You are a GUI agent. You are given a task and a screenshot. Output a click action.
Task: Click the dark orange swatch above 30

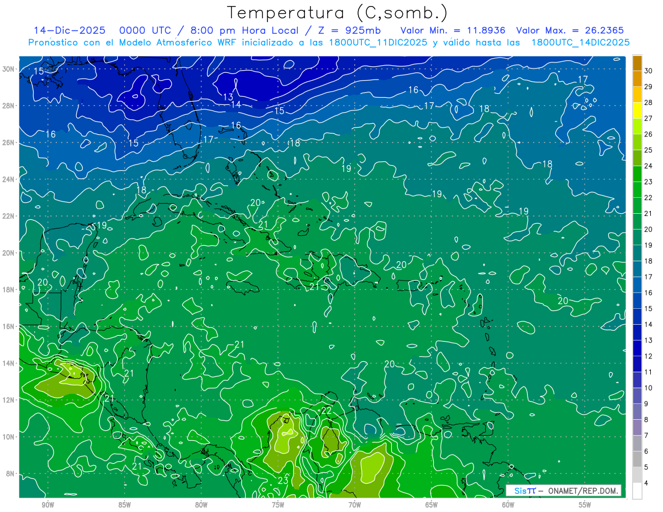point(637,63)
